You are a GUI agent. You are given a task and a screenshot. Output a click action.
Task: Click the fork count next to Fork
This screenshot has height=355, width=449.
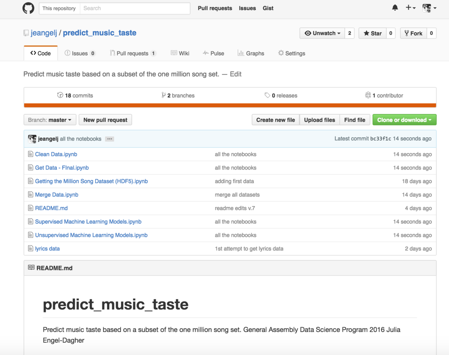[x=431, y=33]
